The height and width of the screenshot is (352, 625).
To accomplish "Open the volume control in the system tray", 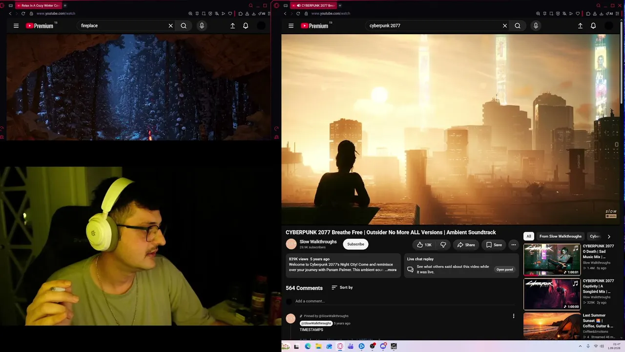I will click(602, 347).
